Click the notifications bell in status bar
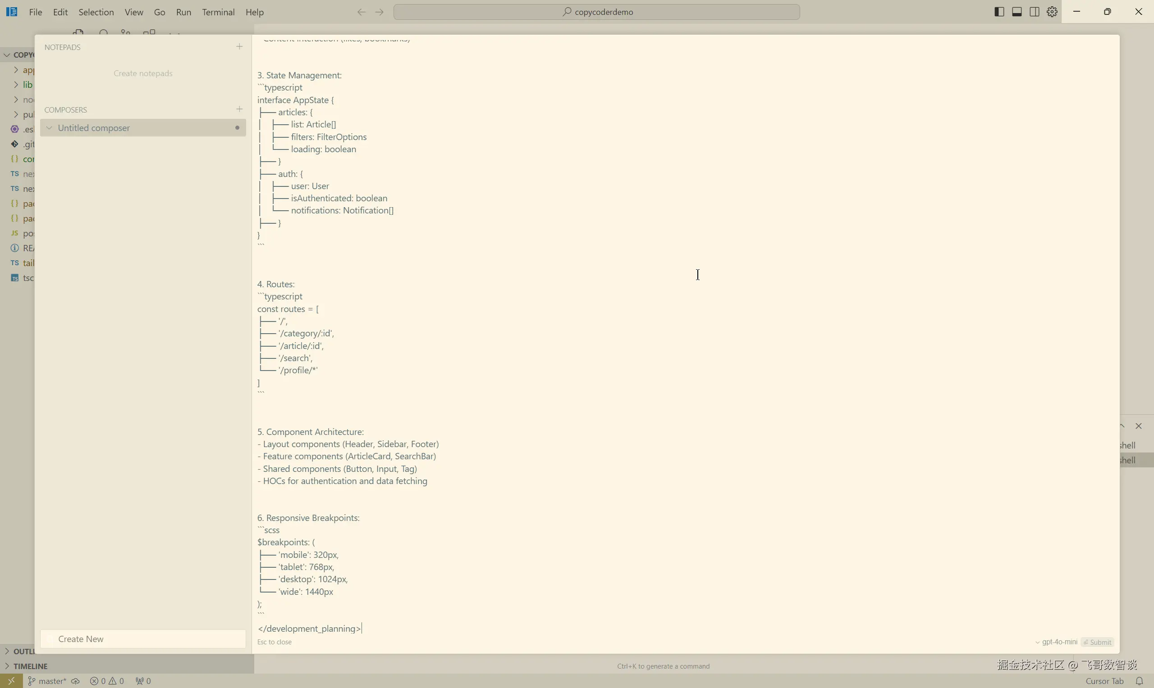1154x688 pixels. click(x=1139, y=681)
